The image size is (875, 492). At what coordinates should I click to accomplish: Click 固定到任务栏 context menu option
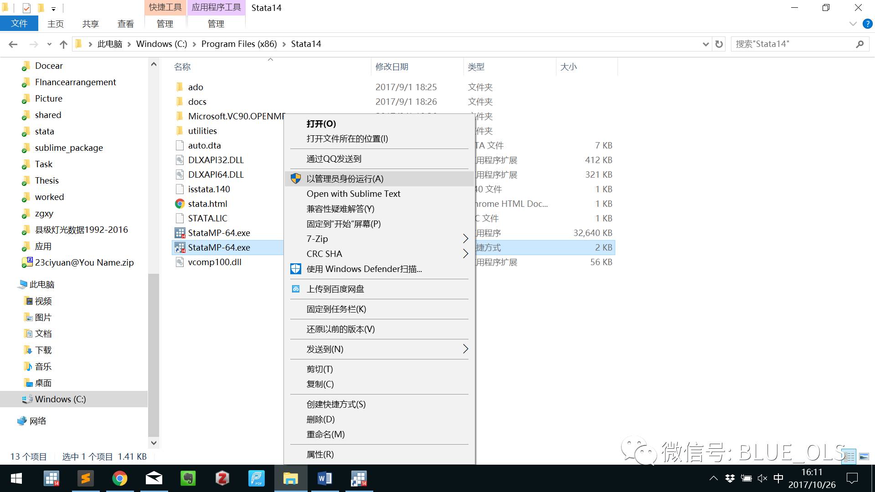click(x=335, y=309)
